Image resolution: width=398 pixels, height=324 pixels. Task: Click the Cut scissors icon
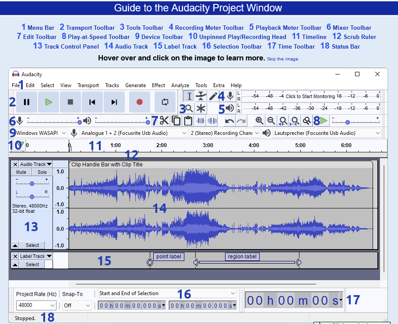pyautogui.click(x=164, y=120)
